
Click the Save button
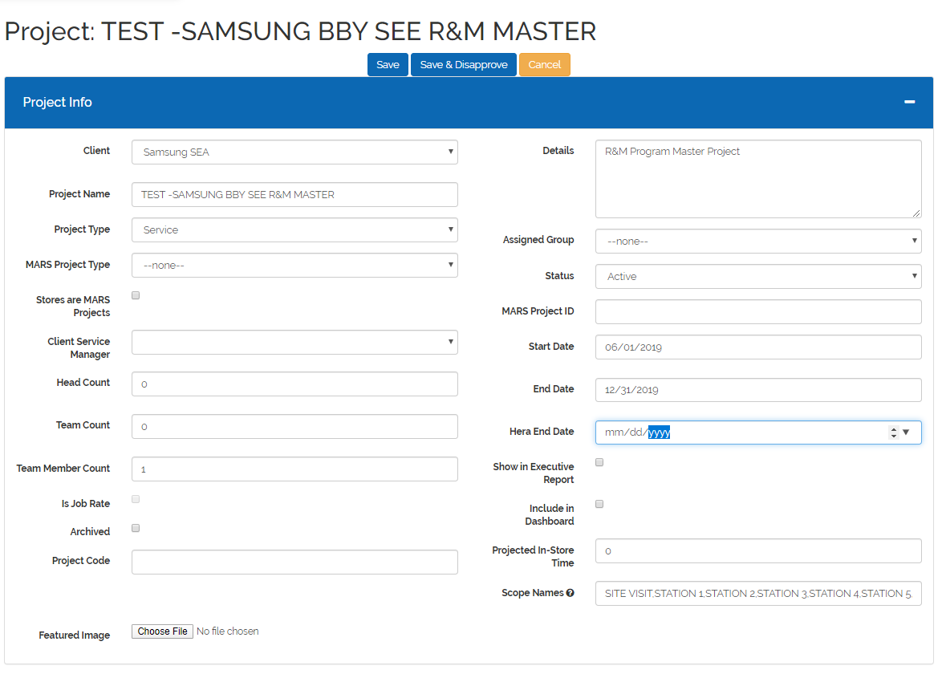pos(388,64)
